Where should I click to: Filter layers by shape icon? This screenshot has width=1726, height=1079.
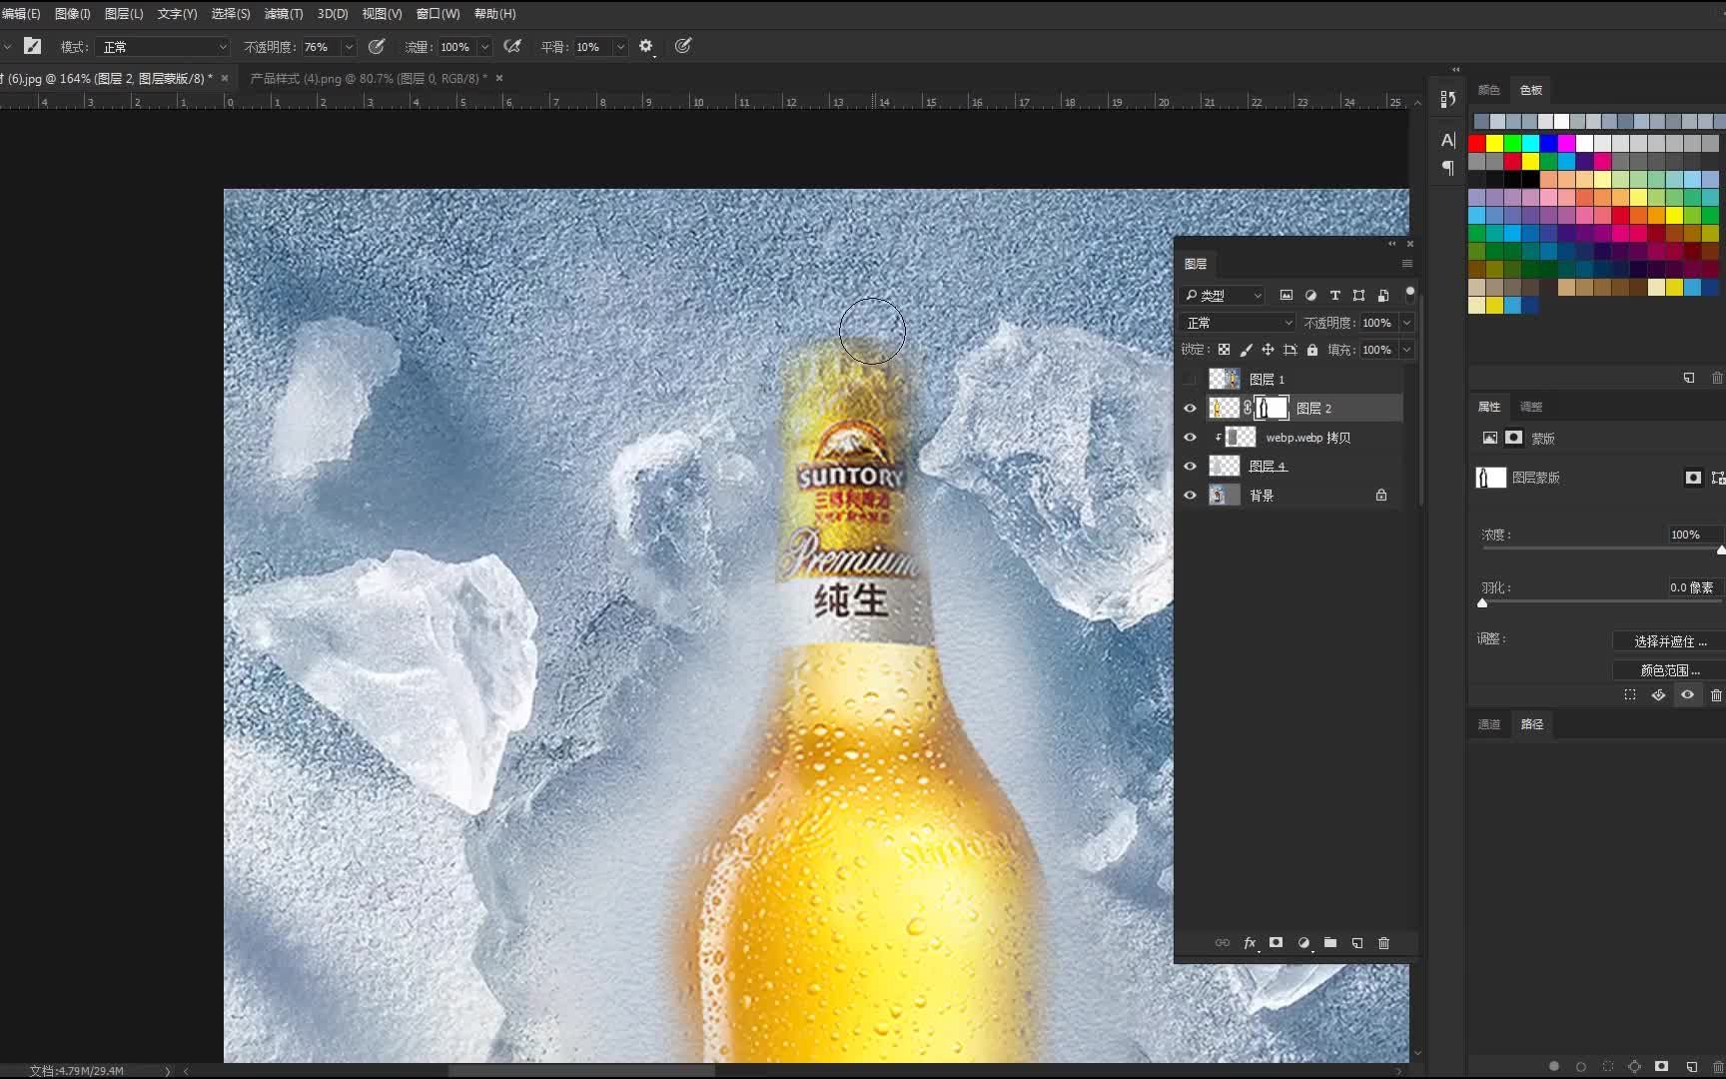pyautogui.click(x=1358, y=296)
